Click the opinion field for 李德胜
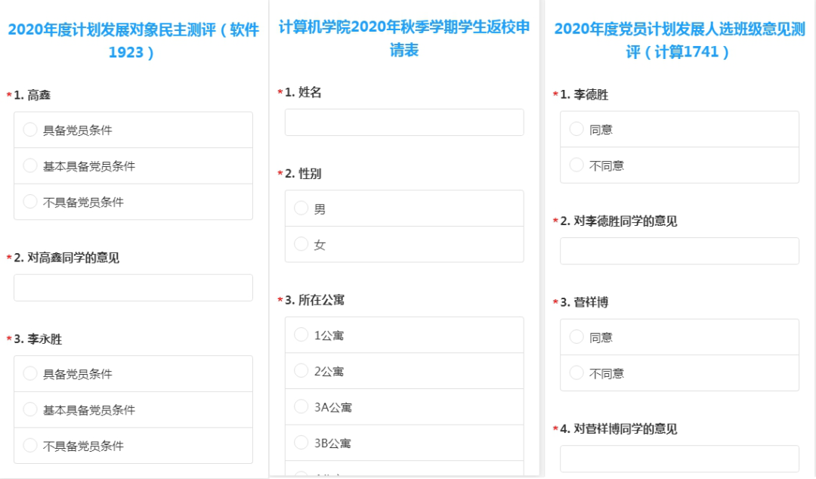This screenshot has width=816, height=479. click(x=678, y=251)
